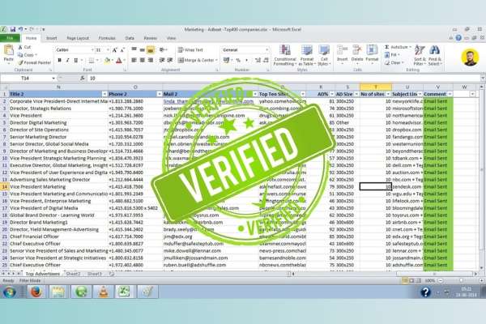Open Find & Select menu
The height and width of the screenshot is (324, 486).
435,55
